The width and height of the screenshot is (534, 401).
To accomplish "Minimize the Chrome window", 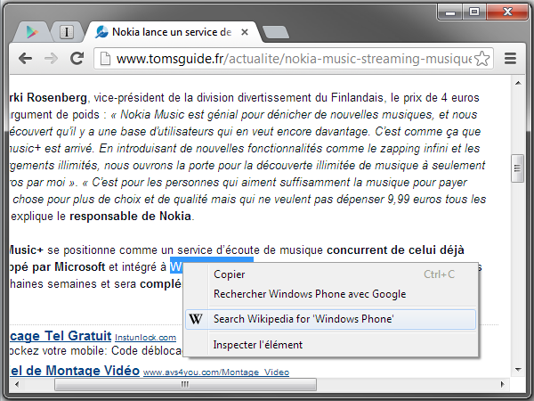I will [x=450, y=12].
